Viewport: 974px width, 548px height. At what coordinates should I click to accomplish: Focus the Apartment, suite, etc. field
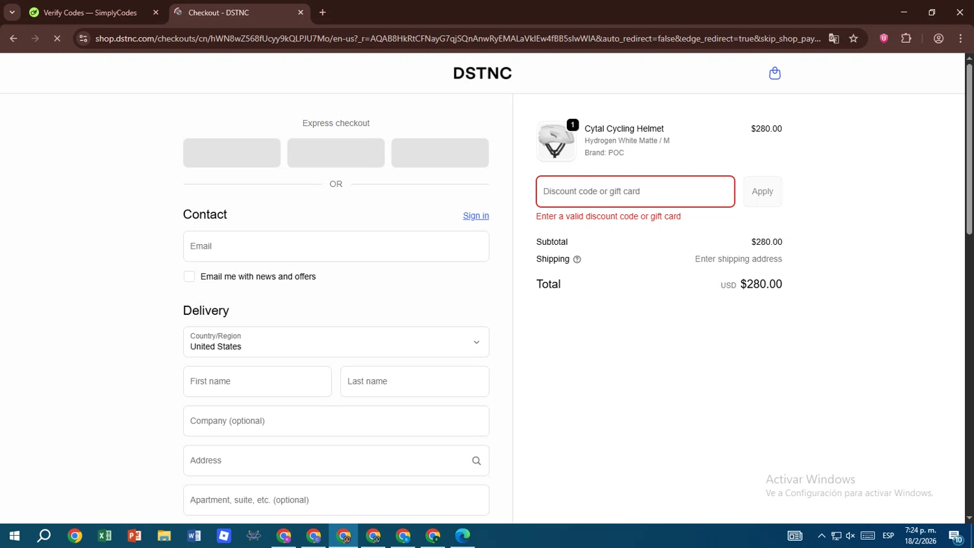336,500
